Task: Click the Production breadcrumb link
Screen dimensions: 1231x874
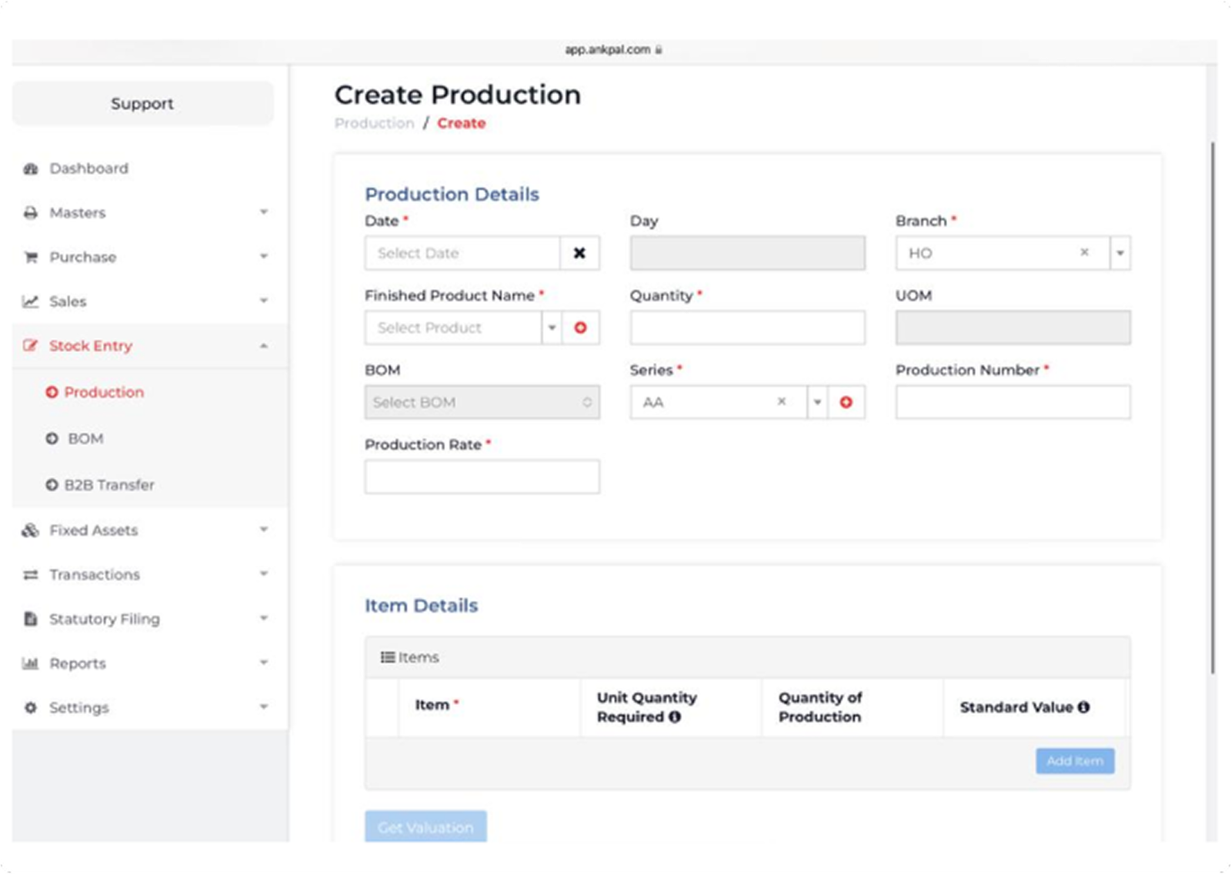Action: point(374,123)
